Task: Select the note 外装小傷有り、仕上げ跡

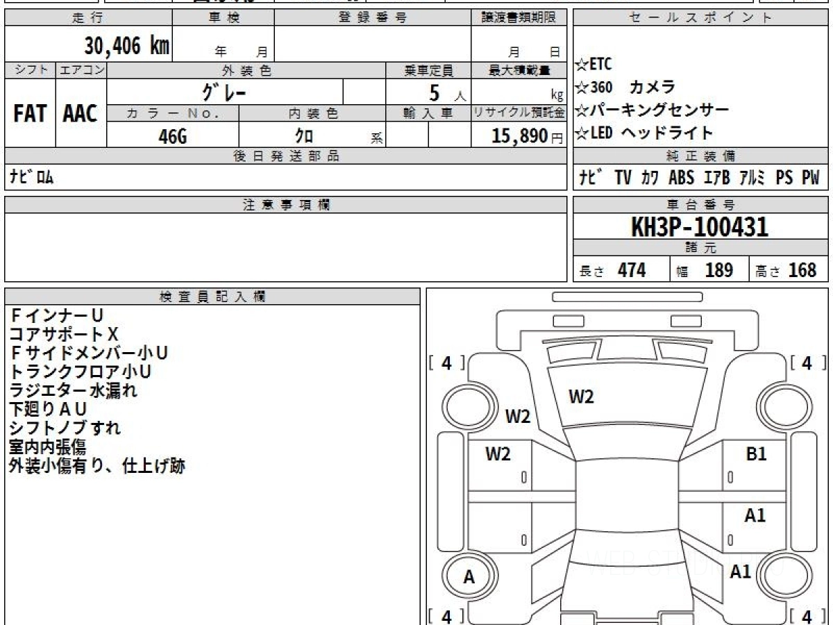Action: tap(97, 465)
